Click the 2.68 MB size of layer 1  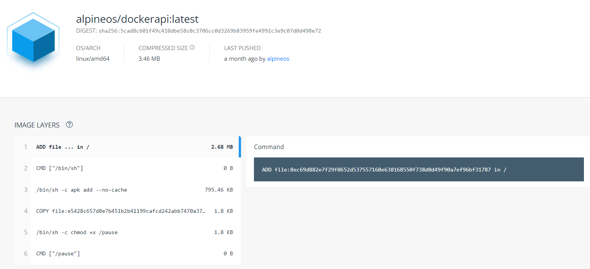point(222,147)
